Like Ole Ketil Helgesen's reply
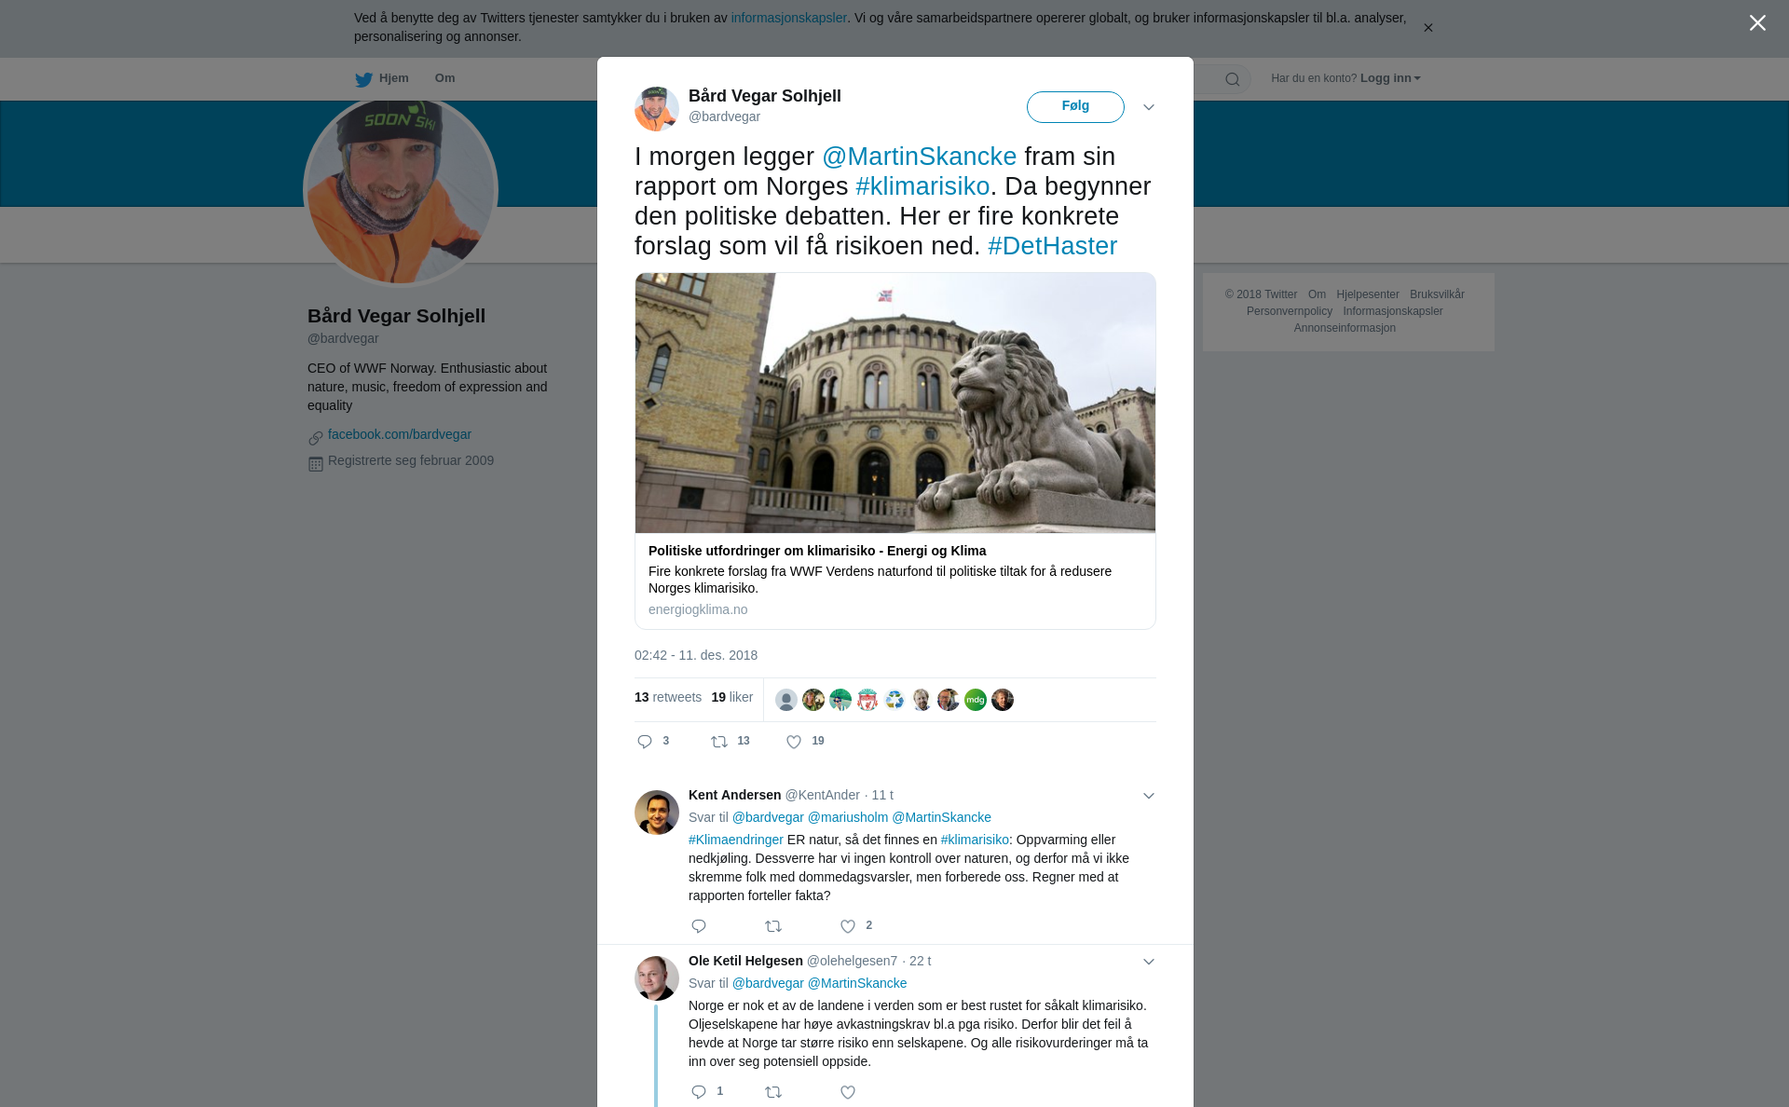Screen dimensions: 1789x1107 (x=848, y=1092)
